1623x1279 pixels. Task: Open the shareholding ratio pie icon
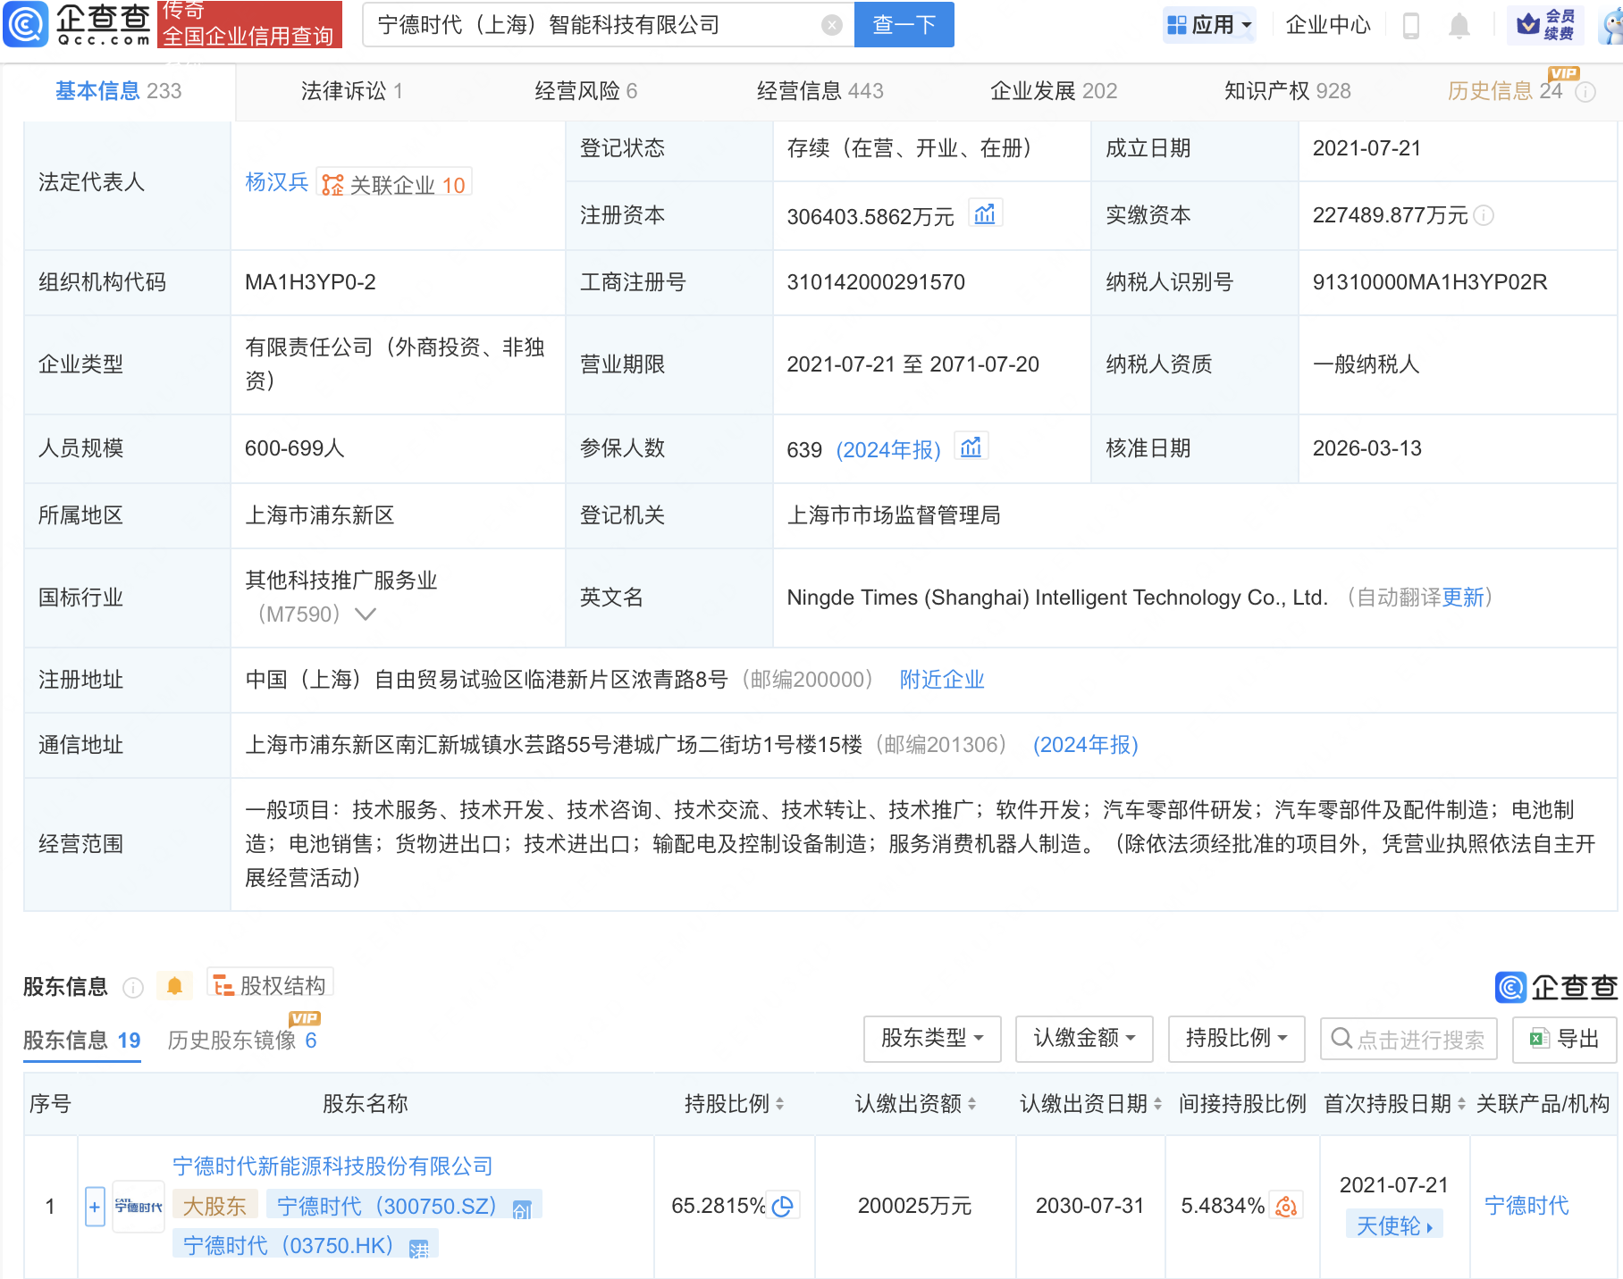(x=783, y=1207)
